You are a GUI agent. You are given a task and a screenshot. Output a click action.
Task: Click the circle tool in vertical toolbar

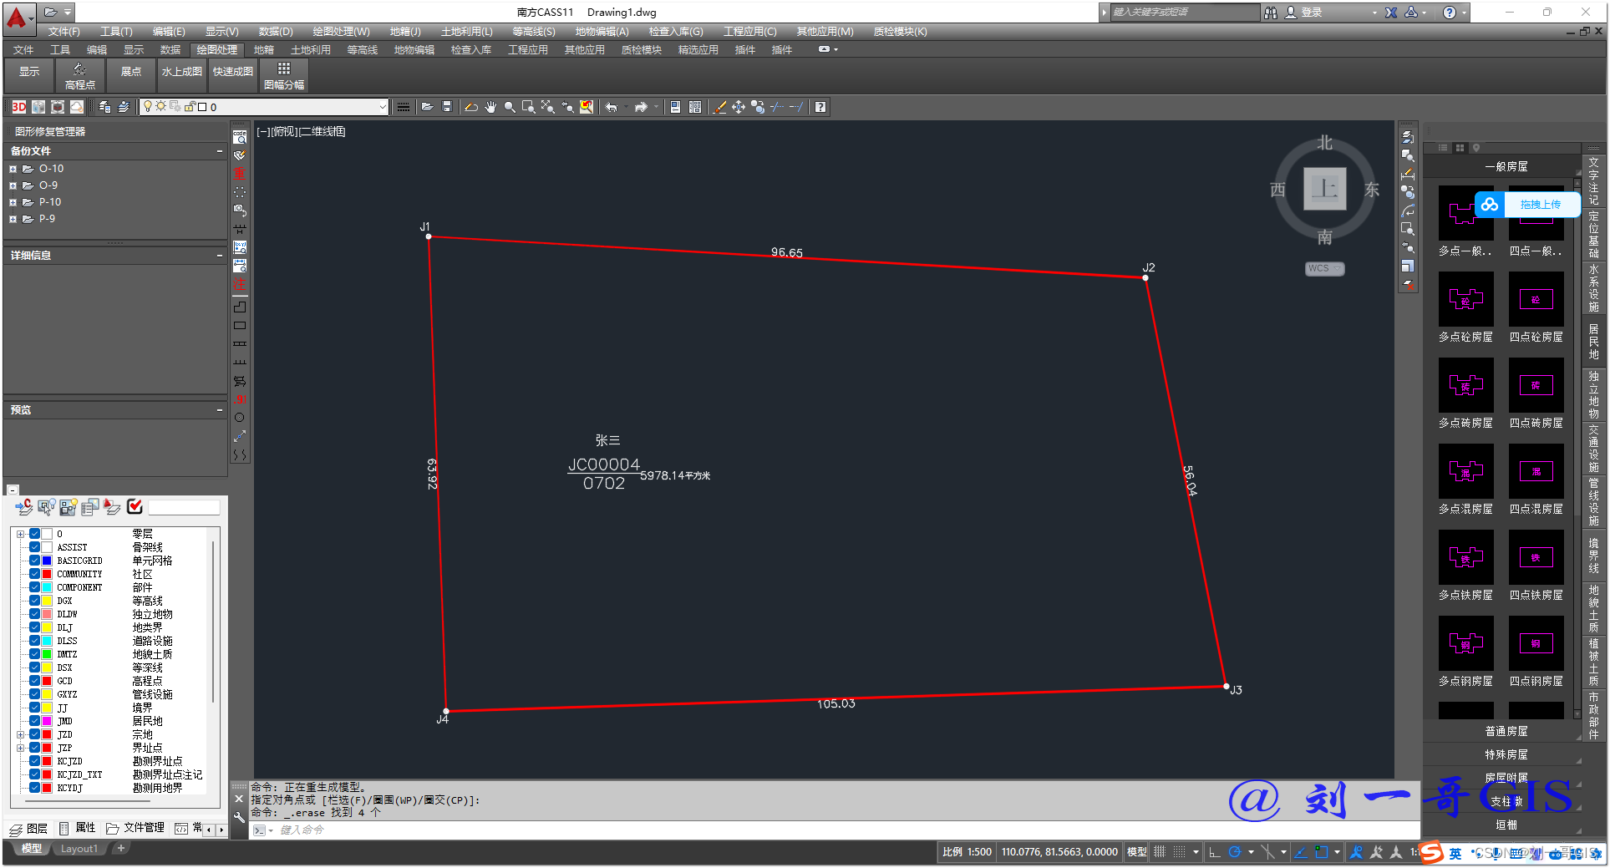pos(240,418)
